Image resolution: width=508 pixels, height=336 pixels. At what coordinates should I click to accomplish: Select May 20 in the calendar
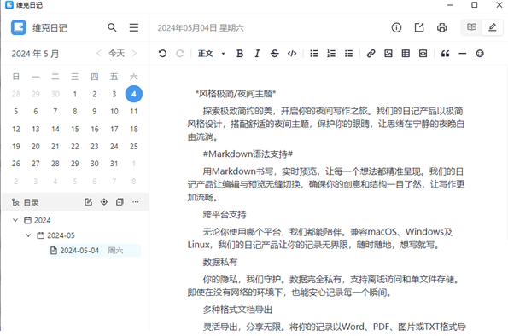coord(36,147)
